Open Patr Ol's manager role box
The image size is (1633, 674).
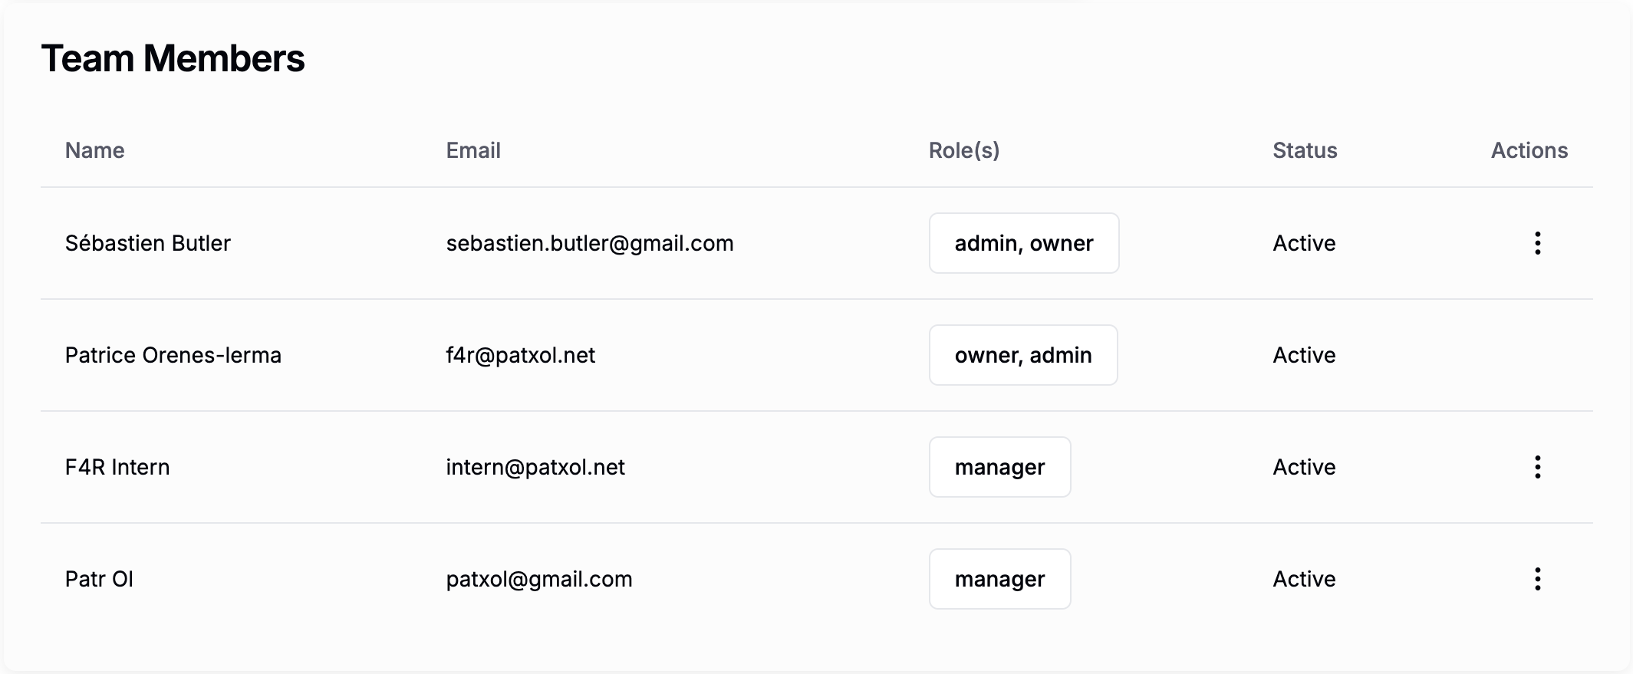click(x=999, y=579)
